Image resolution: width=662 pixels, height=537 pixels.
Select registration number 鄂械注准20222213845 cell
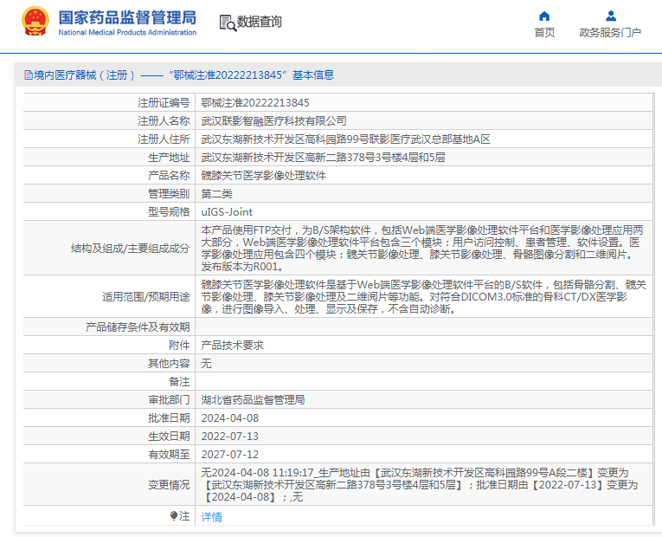point(255,103)
